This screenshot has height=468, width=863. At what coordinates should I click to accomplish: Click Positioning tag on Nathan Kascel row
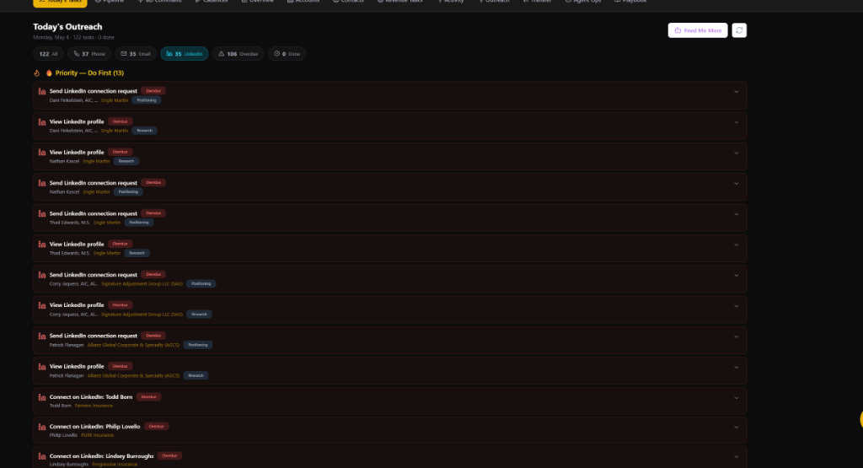pos(128,191)
